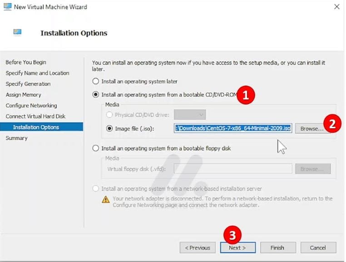Click the Installation Options header icon

coord(18,33)
